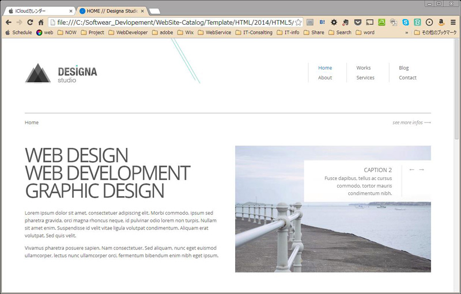Image resolution: width=461 pixels, height=294 pixels.
Task: Bookmark this page with the star icon
Action: coord(298,22)
